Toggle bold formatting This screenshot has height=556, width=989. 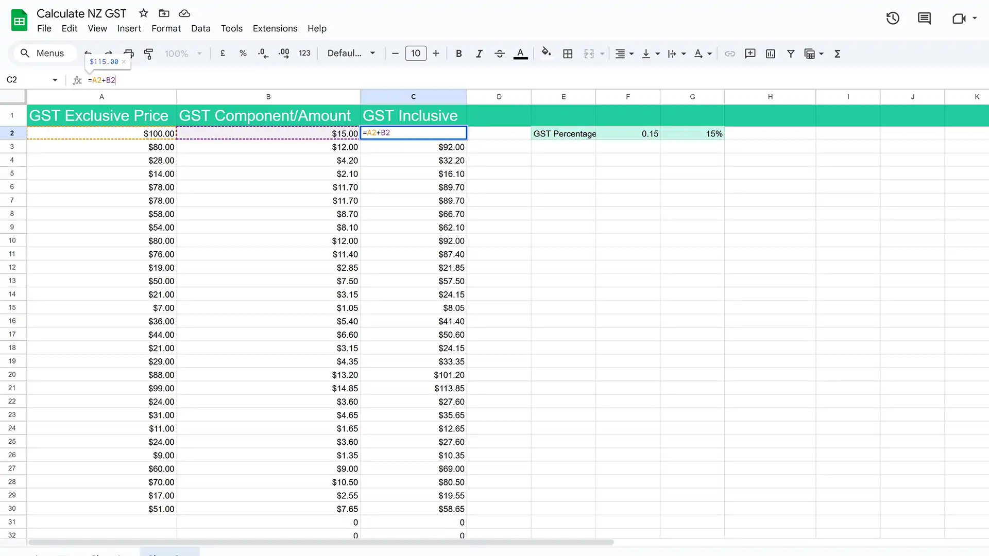pyautogui.click(x=459, y=54)
